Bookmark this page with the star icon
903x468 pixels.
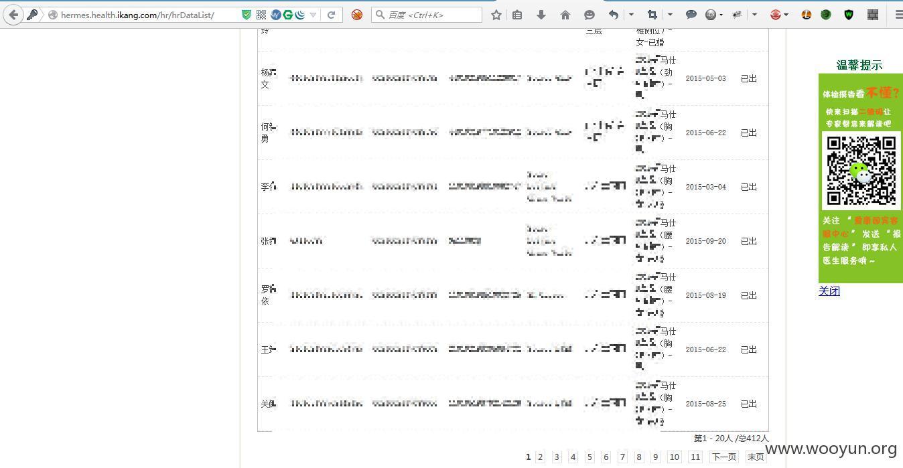click(x=496, y=14)
